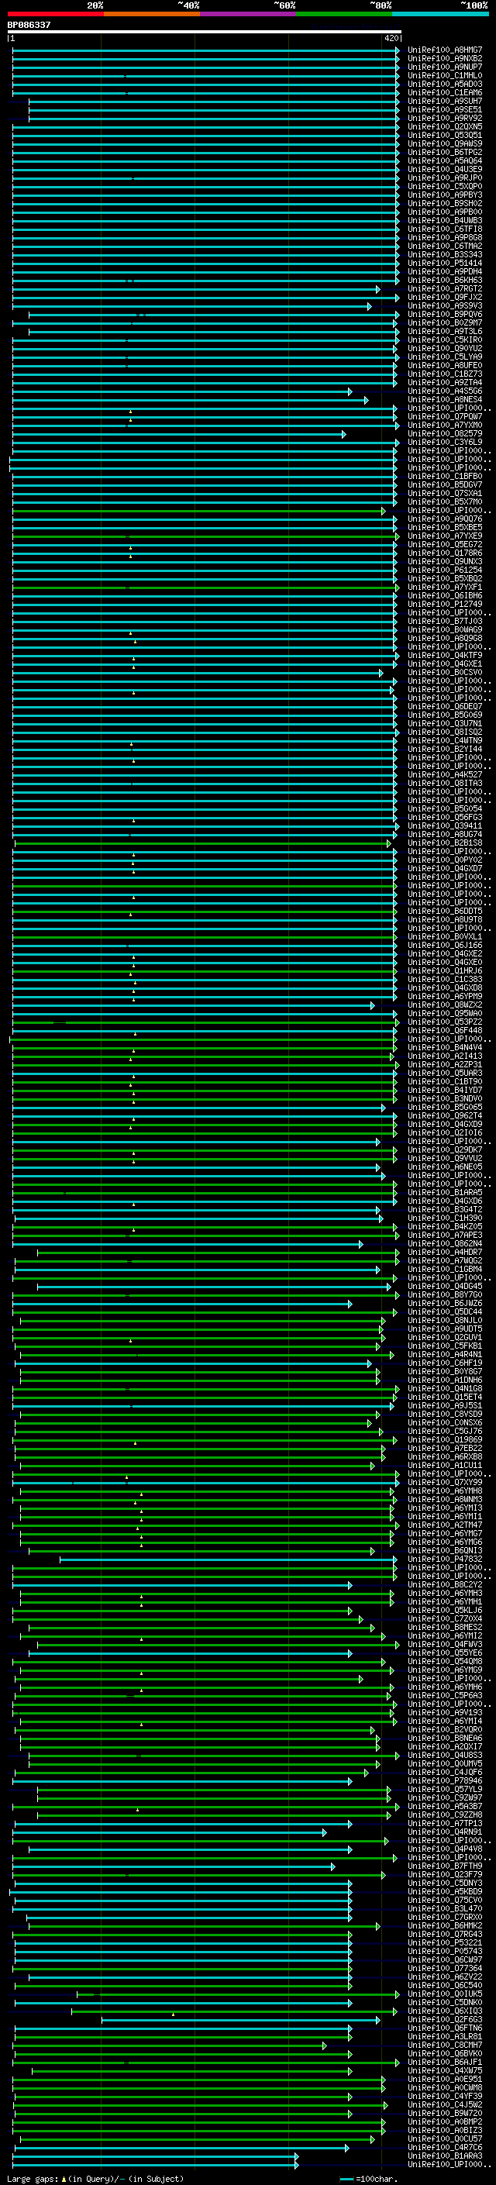Viewport: 496px width, 2185px height.
Task: Click the UniRef100_Q4RN91 label
Action: pos(445,1832)
